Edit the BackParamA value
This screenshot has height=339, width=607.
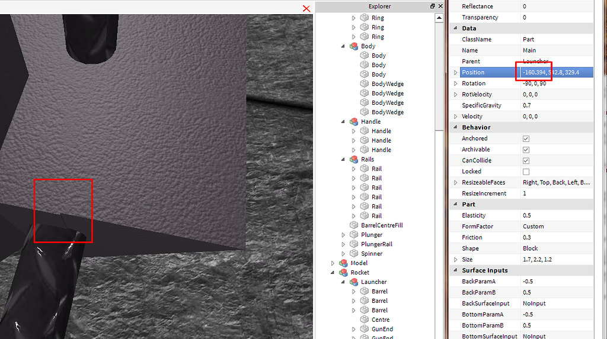pyautogui.click(x=557, y=282)
